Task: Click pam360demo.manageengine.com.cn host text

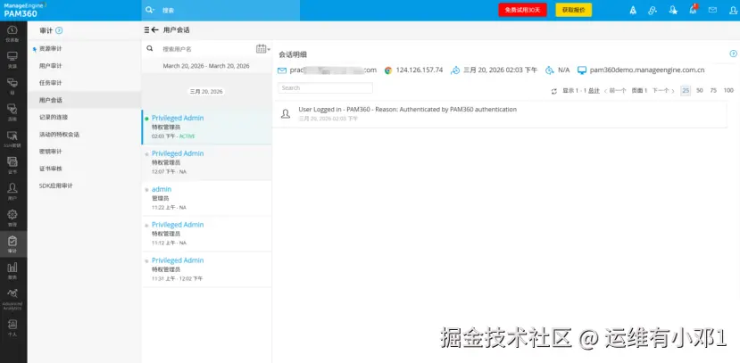Action: point(647,70)
